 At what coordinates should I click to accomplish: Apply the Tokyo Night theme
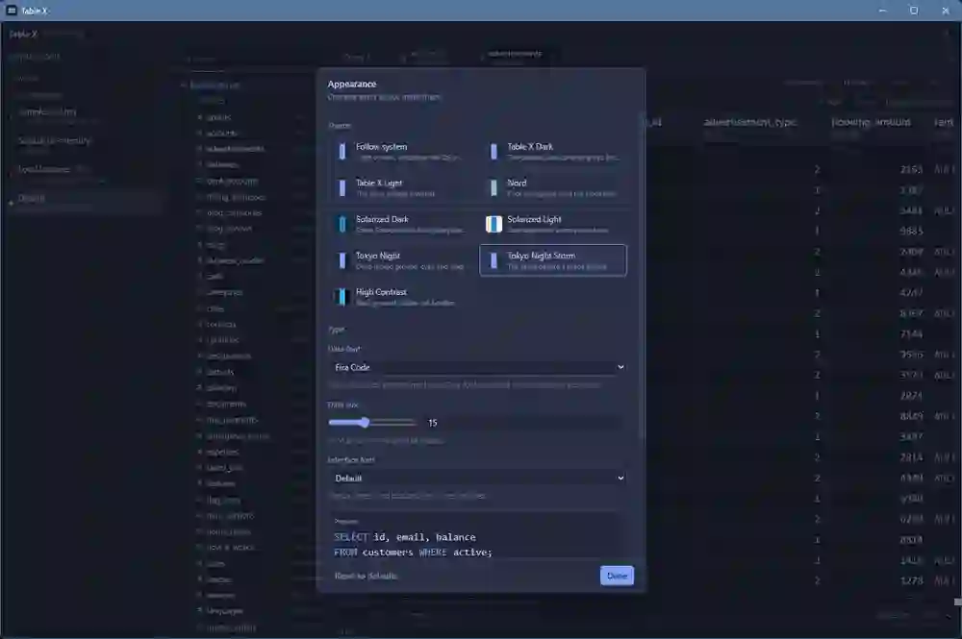(x=402, y=260)
